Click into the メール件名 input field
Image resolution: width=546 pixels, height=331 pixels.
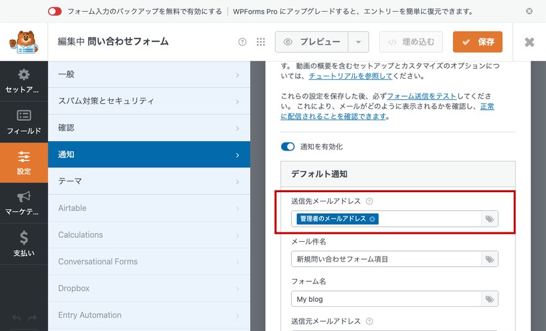click(x=387, y=259)
